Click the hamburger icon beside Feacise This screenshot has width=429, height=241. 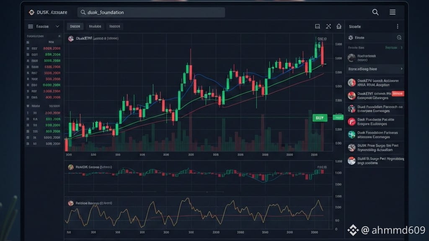pyautogui.click(x=30, y=26)
